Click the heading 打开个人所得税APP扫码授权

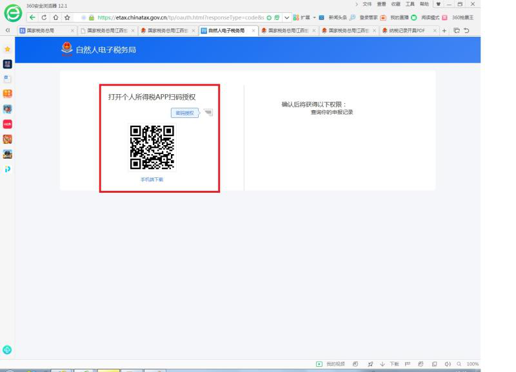click(152, 97)
